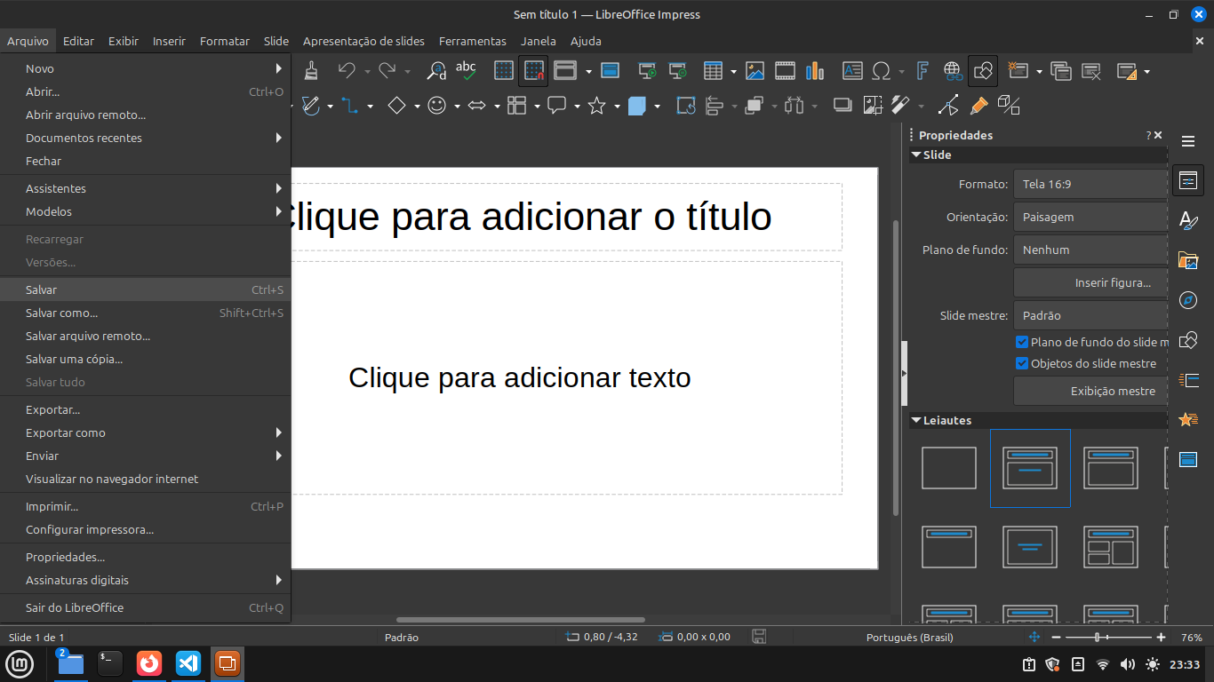
Task: Select the diamond Basic Shapes tool
Action: 397,106
